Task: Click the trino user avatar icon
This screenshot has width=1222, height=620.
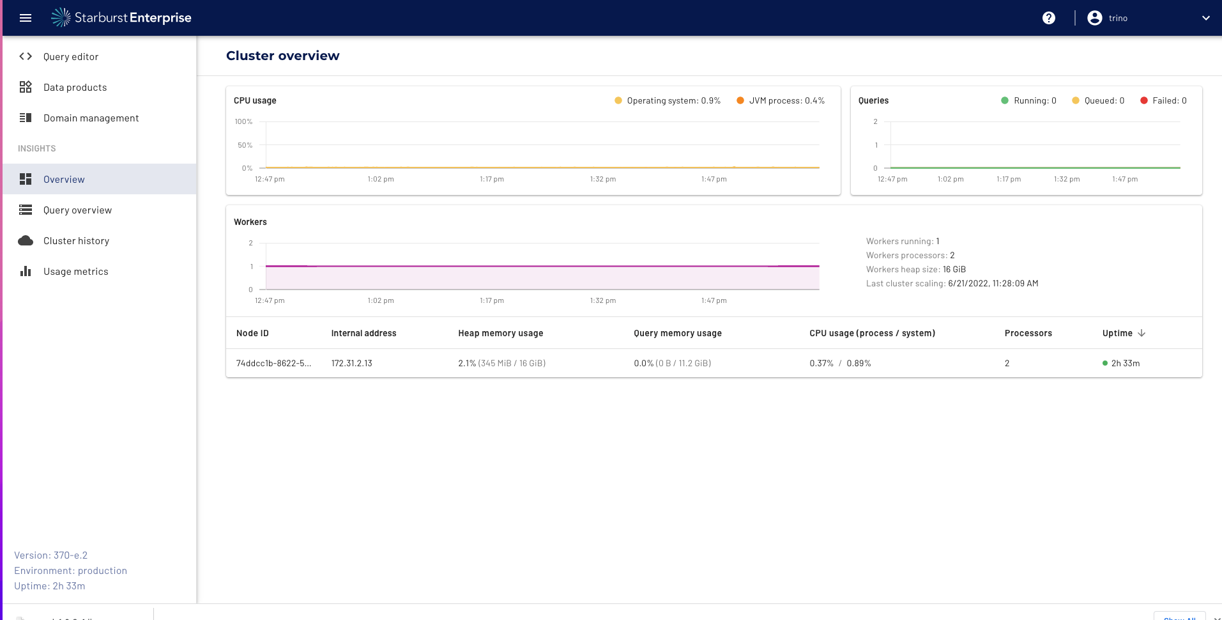Action: (1095, 18)
